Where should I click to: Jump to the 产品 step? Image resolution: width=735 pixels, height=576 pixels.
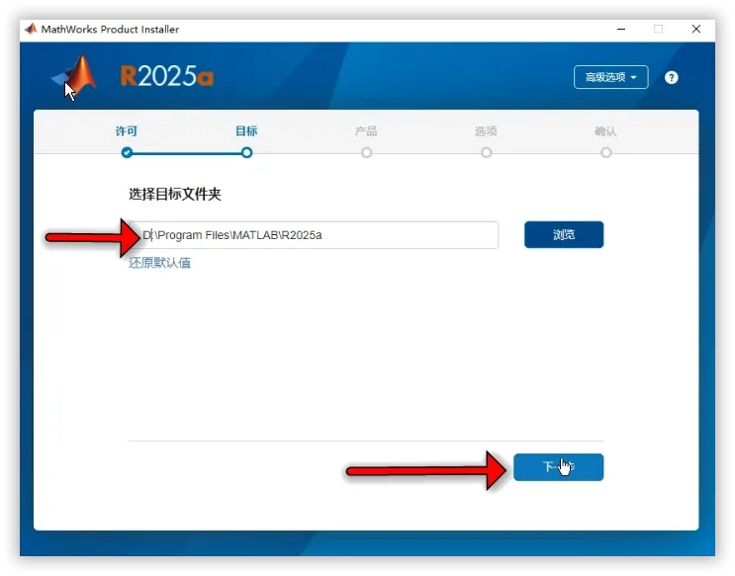[366, 131]
